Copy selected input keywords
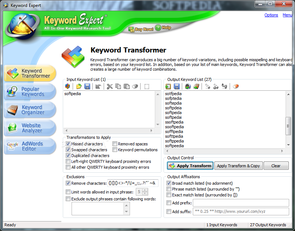The height and width of the screenshot is (231, 295). pos(118,86)
